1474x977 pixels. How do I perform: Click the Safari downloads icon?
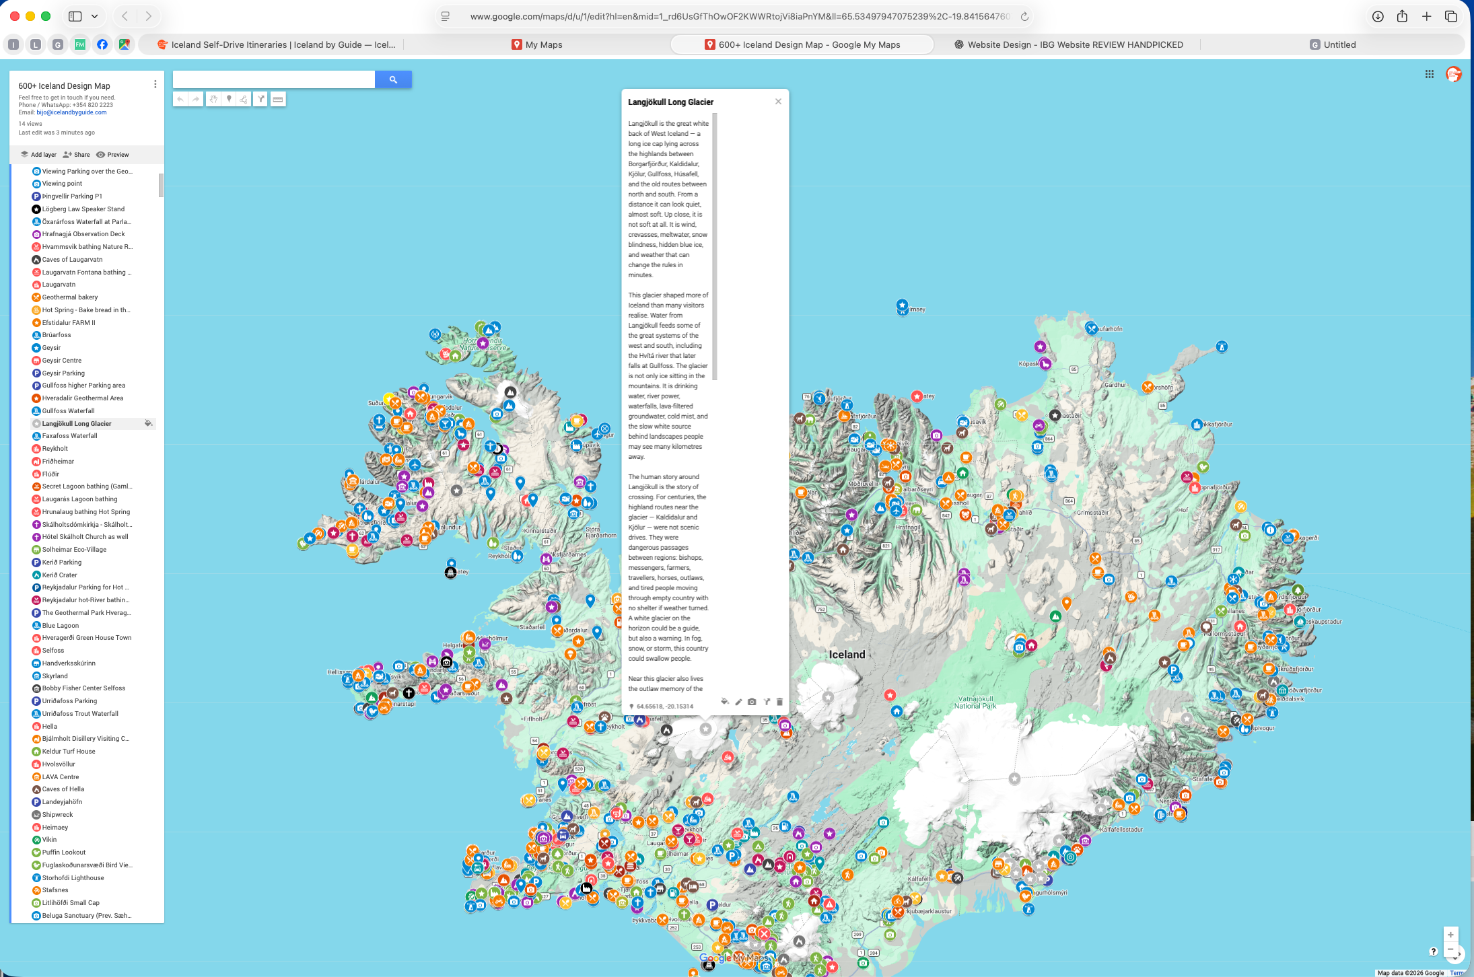(x=1378, y=16)
